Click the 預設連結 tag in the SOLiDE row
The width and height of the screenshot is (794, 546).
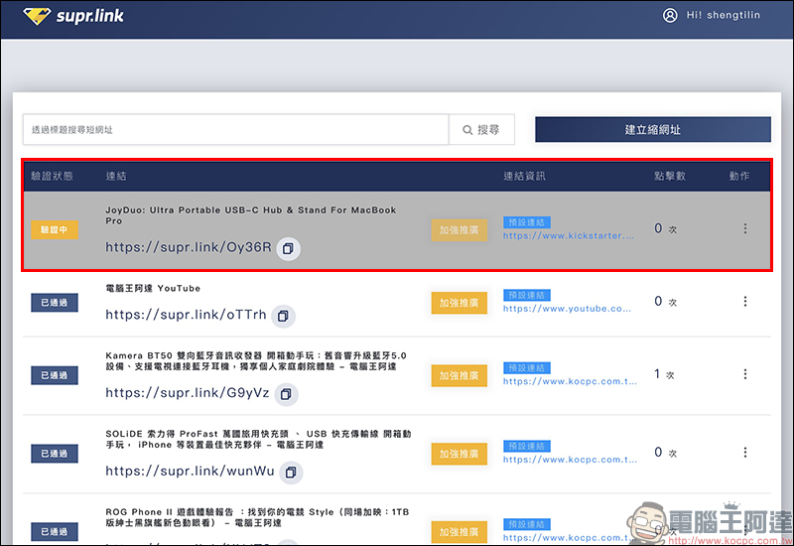(527, 446)
